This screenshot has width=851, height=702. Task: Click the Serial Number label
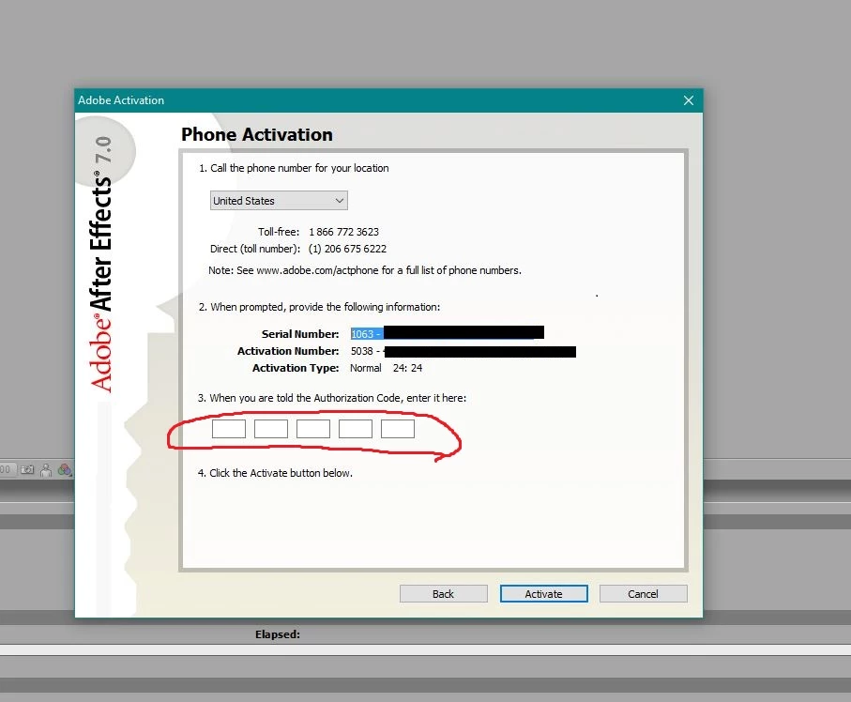(300, 334)
